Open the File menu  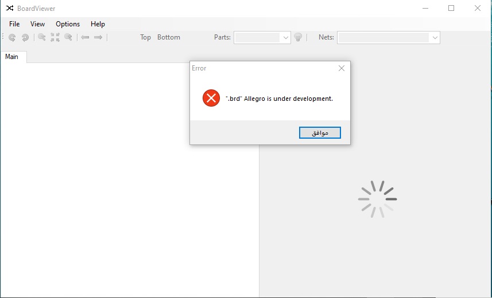coord(14,24)
